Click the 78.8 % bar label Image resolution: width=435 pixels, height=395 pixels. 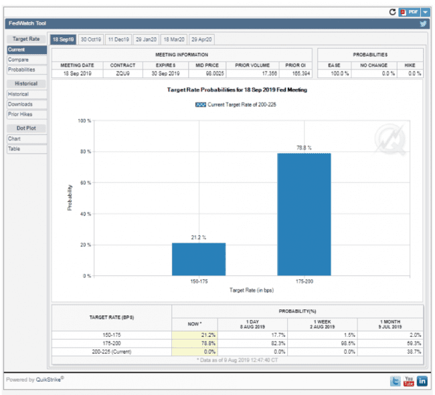pos(304,148)
